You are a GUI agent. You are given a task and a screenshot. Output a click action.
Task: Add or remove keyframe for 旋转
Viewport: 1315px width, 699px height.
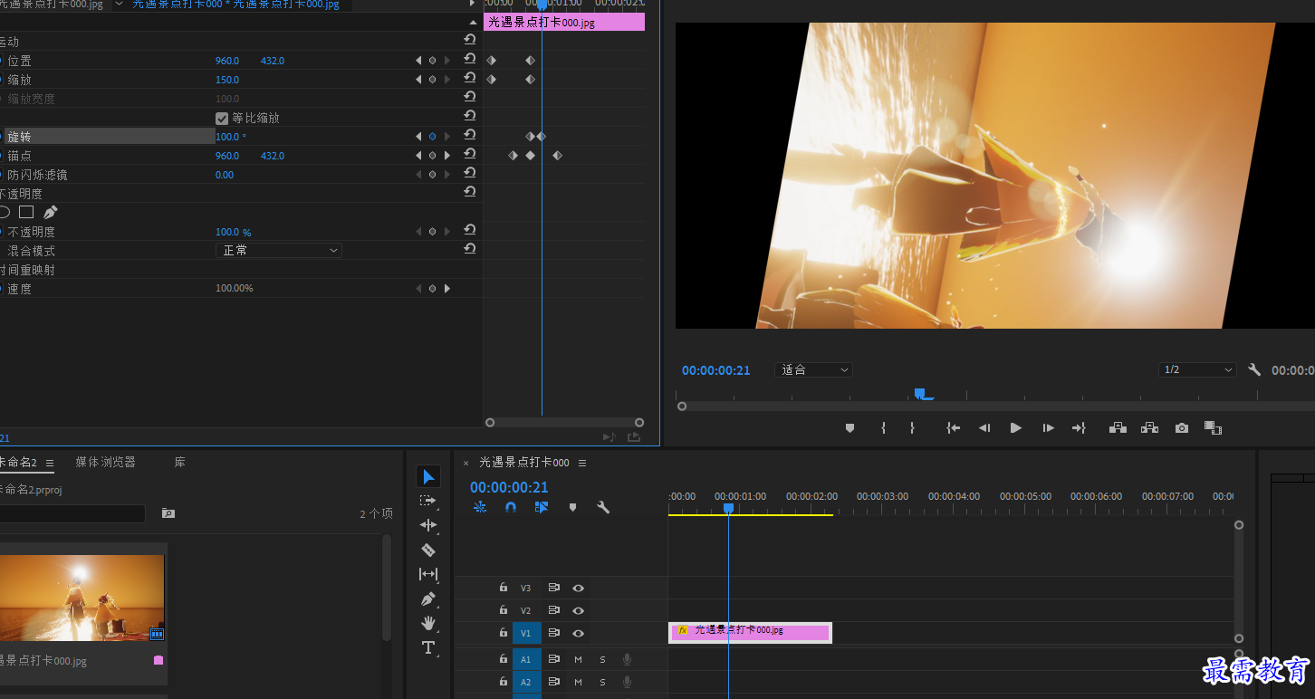pyautogui.click(x=432, y=137)
